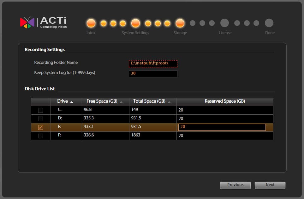Viewport: 304px width, 199px height.
Task: Click the License step label
Action: (x=225, y=33)
